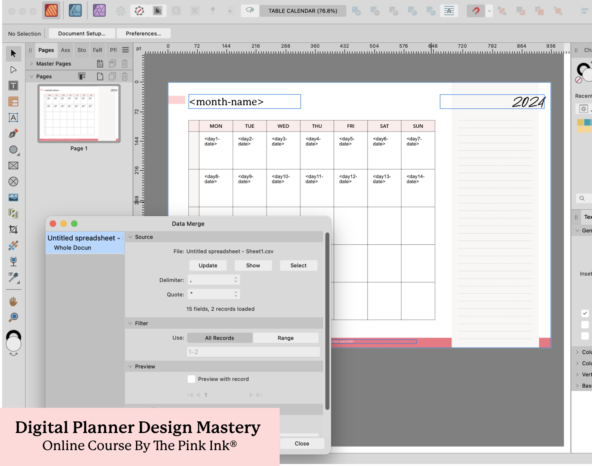Select Range filter option
The height and width of the screenshot is (466, 592).
(286, 338)
